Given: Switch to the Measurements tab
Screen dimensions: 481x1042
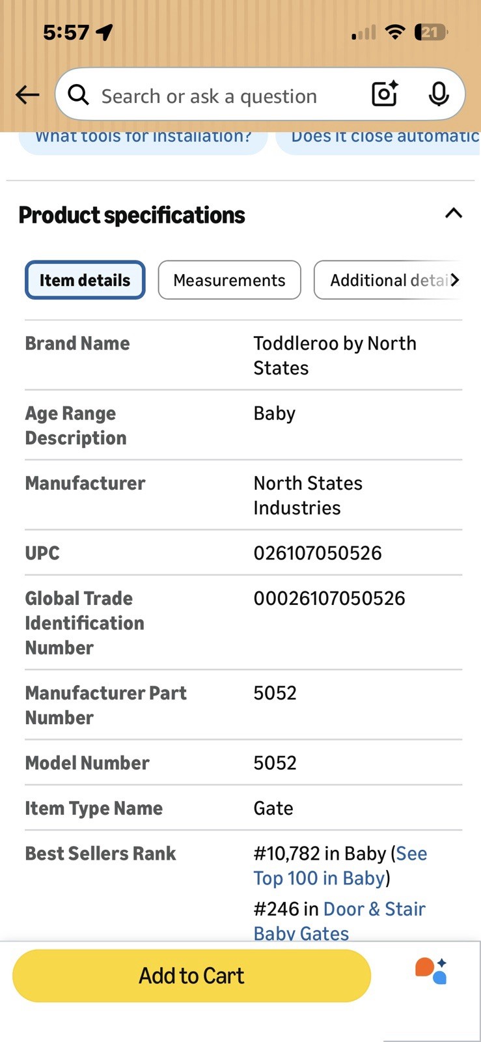Looking at the screenshot, I should click(229, 280).
